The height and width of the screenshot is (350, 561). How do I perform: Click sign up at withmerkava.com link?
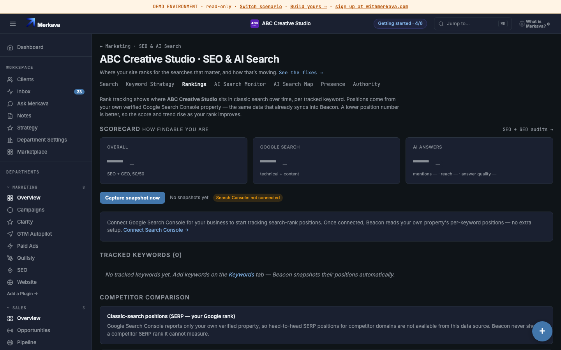point(372,7)
